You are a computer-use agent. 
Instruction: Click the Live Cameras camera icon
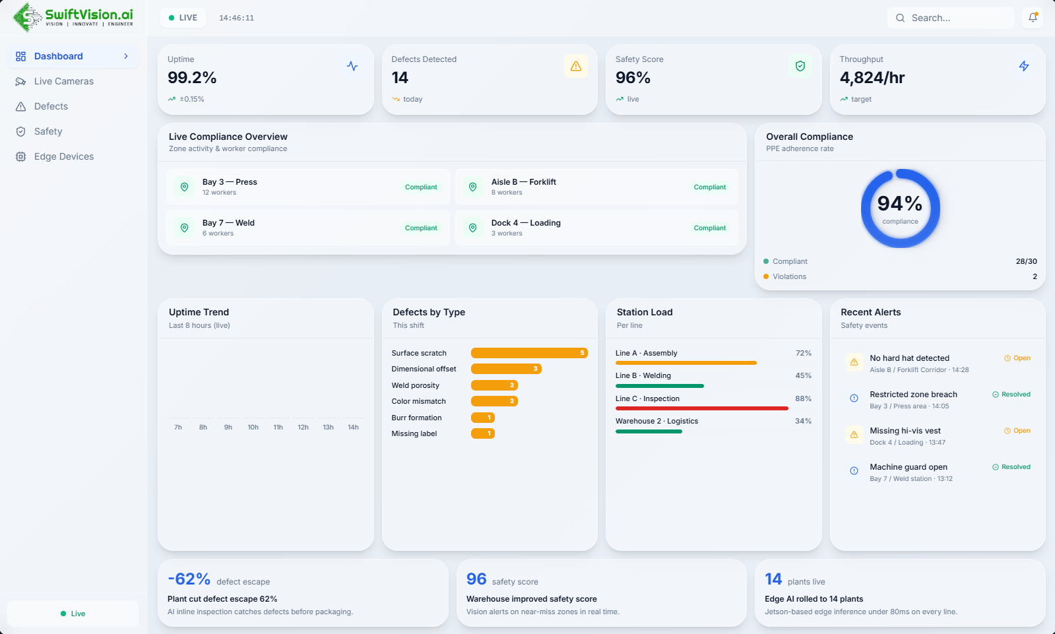(x=20, y=81)
